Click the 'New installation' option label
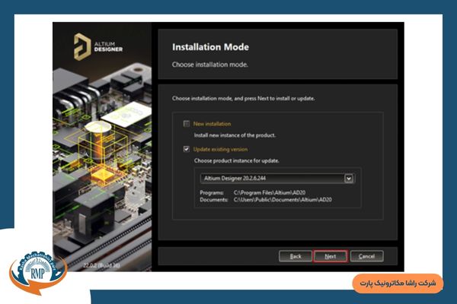This screenshot has width=457, height=304. (213, 124)
